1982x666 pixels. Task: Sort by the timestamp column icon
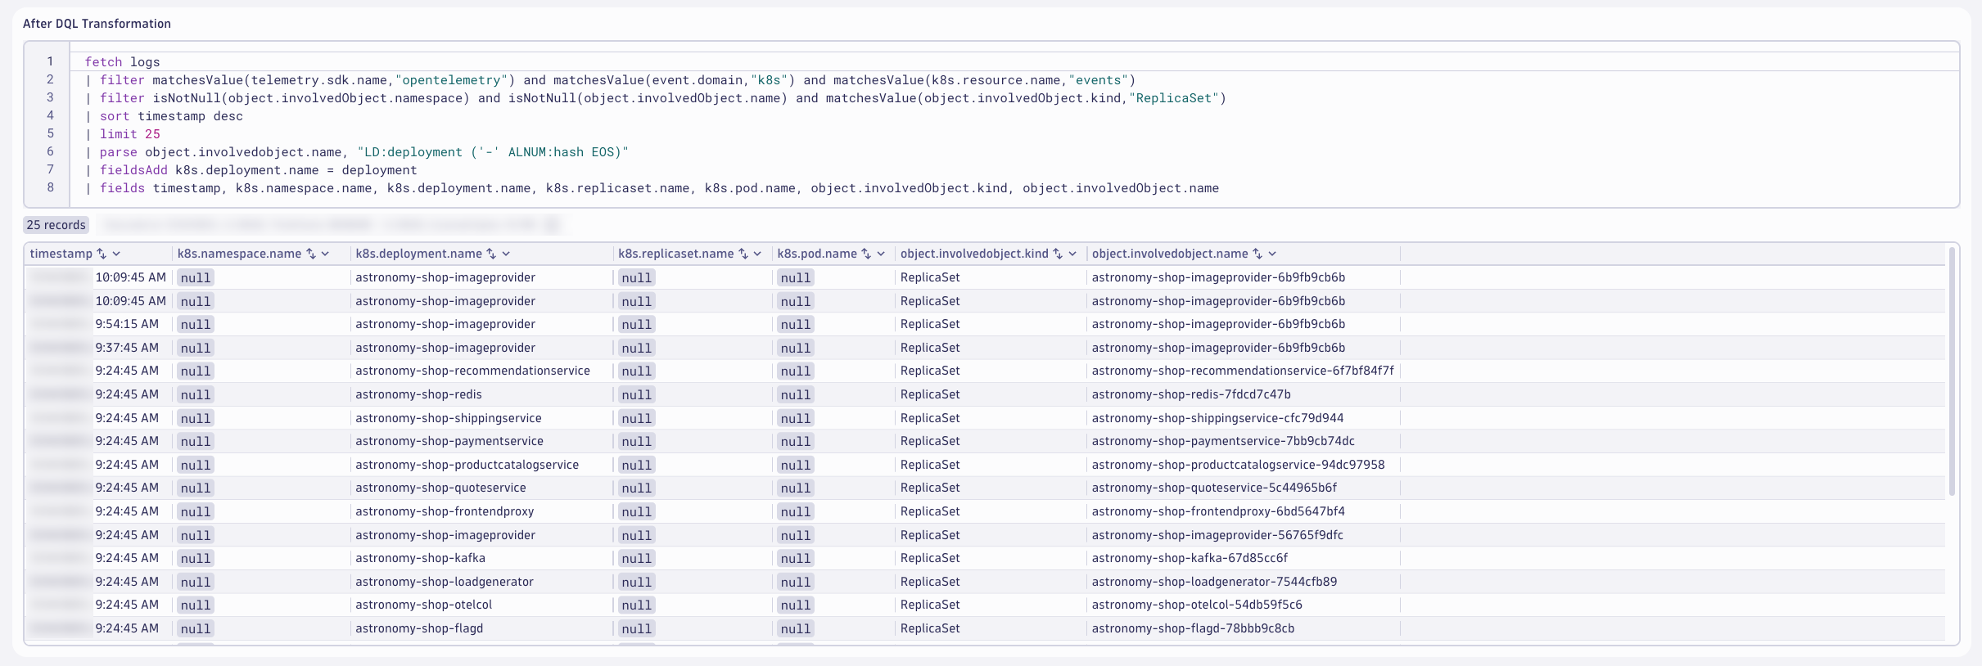[x=102, y=254]
